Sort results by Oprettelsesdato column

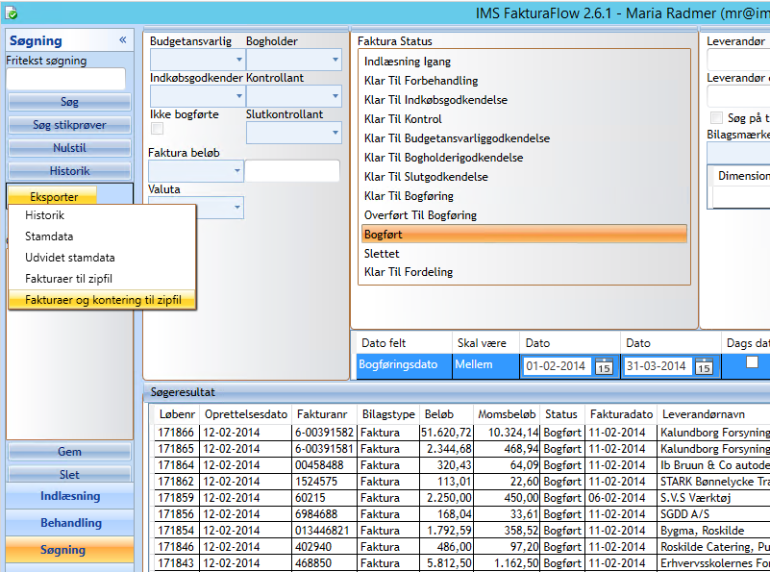coord(246,414)
